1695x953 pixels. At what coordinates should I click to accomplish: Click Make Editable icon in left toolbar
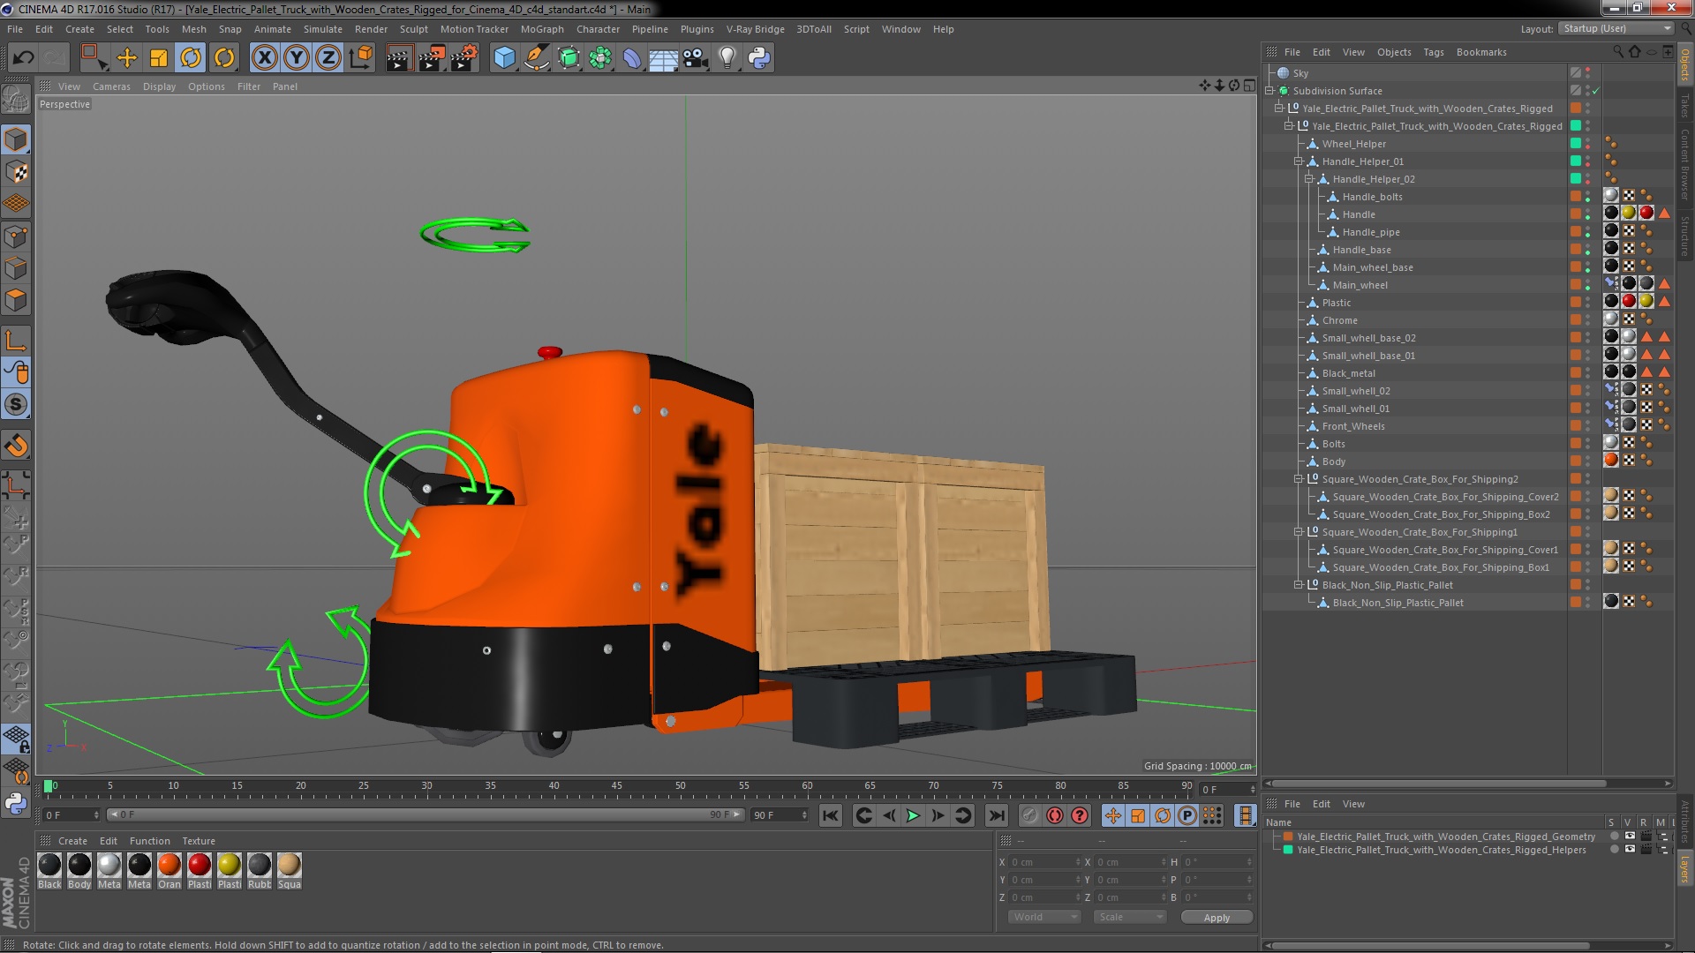click(16, 99)
